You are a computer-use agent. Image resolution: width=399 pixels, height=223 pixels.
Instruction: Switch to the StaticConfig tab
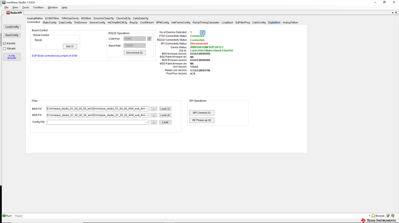tap(49, 23)
